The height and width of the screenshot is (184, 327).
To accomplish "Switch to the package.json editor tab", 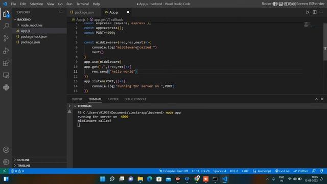I will pyautogui.click(x=84, y=12).
